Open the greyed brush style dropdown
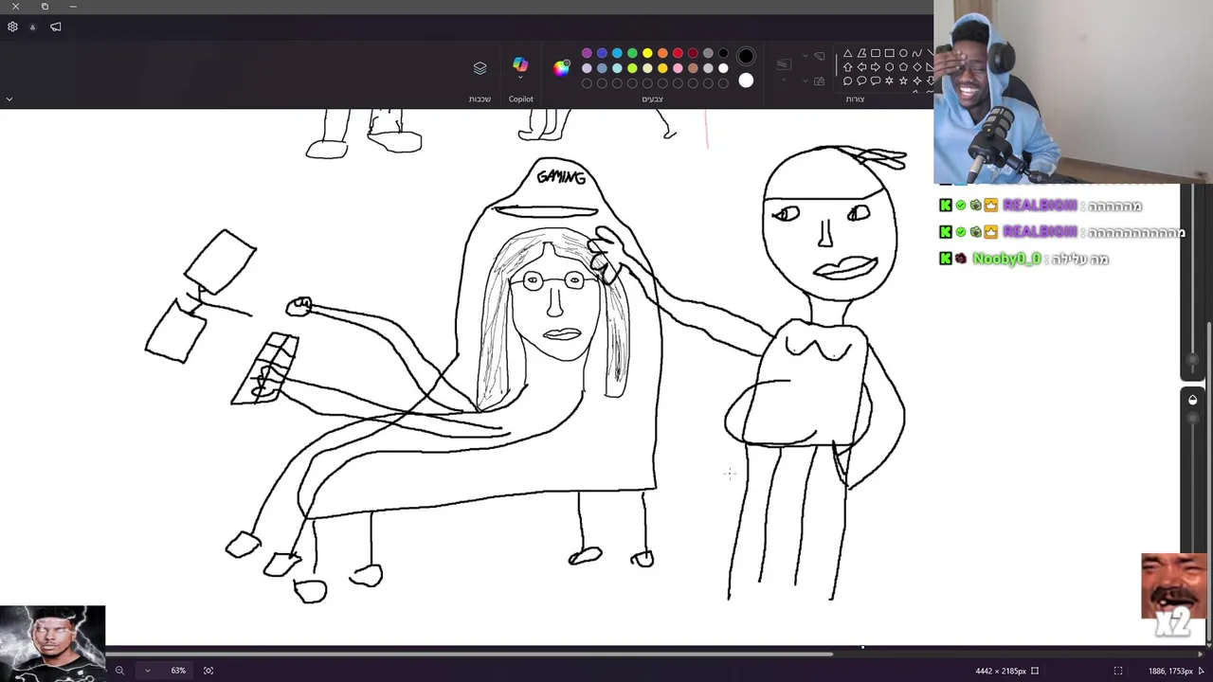Viewport: 1213px width, 682px height. (x=784, y=79)
